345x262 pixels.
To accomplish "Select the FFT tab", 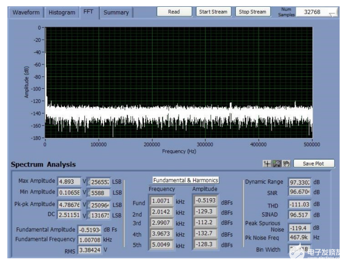I will point(88,12).
